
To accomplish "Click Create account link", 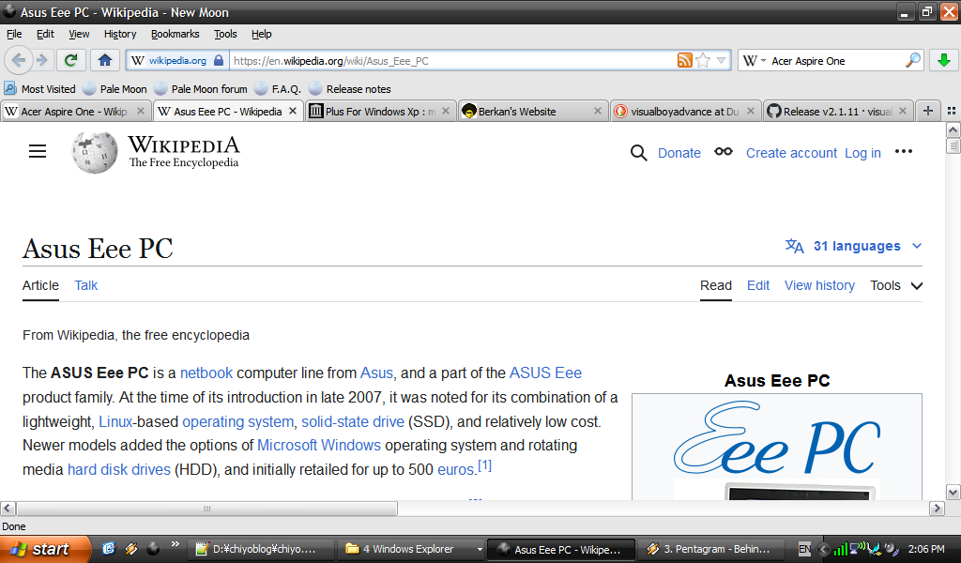I will coord(791,153).
